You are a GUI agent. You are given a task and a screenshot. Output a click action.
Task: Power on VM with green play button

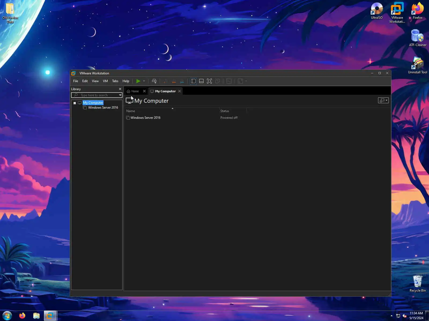(x=138, y=81)
